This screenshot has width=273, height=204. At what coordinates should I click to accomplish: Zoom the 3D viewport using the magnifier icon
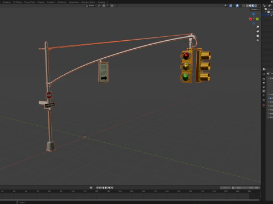pyautogui.click(x=258, y=27)
